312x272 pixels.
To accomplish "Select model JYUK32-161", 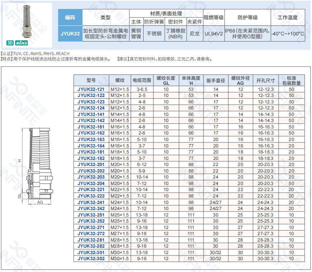I will tap(91, 127).
